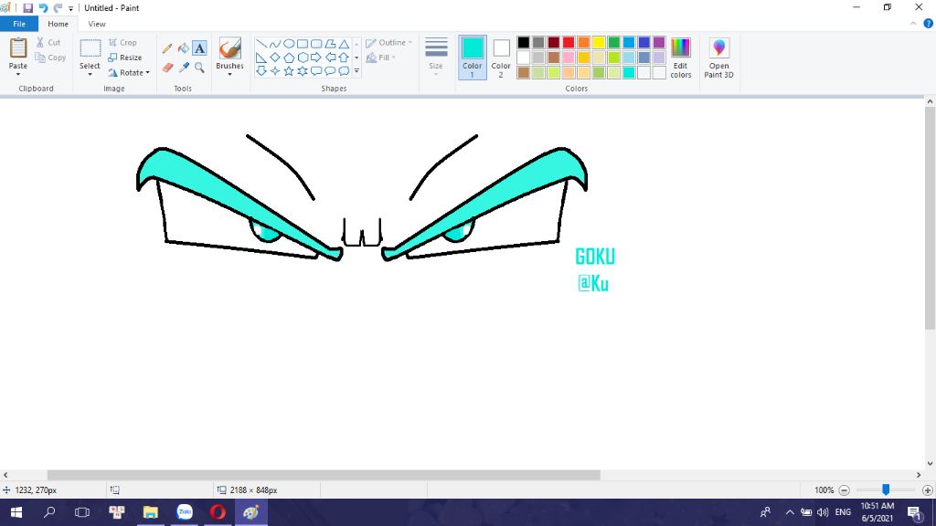
Task: Open the Rotate dropdown
Action: coord(129,72)
